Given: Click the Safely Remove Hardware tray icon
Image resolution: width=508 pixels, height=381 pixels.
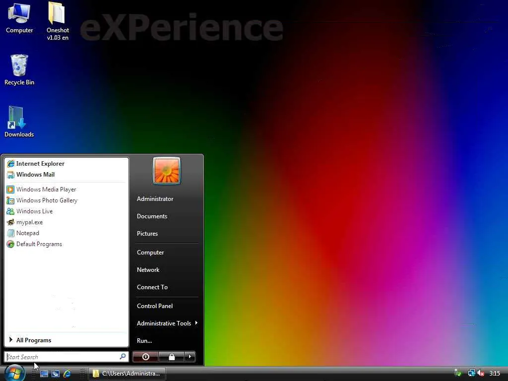Looking at the screenshot, I should 458,373.
